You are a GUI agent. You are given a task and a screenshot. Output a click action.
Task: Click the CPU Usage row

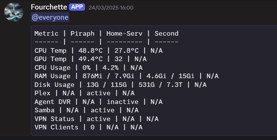pyautogui.click(x=88, y=68)
